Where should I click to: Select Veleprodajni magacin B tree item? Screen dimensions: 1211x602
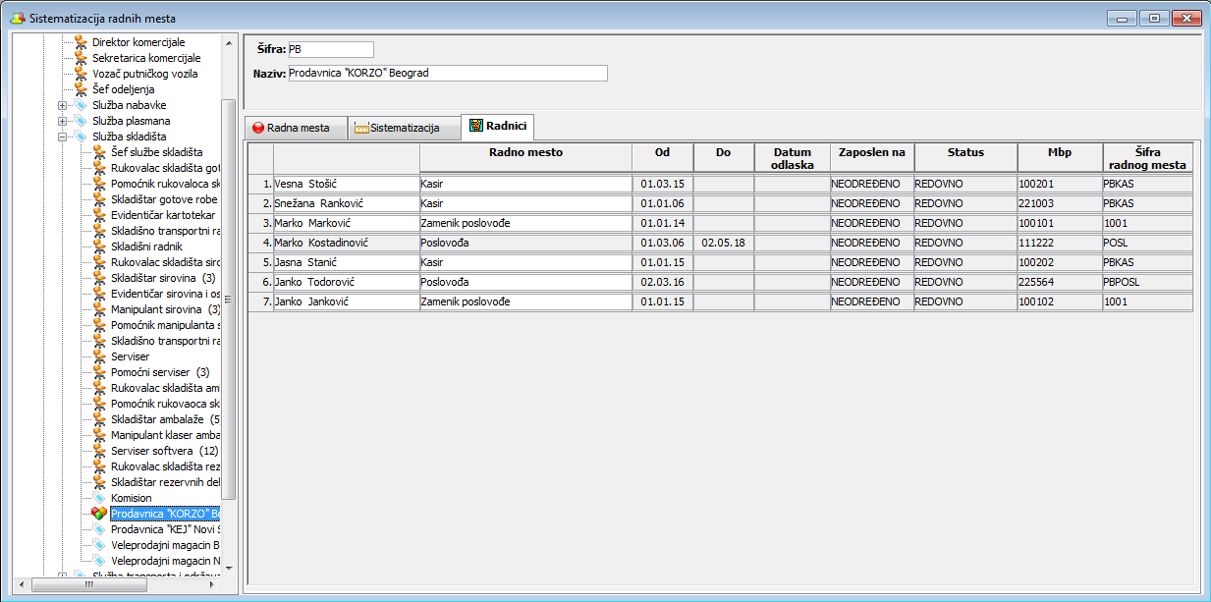[x=165, y=545]
